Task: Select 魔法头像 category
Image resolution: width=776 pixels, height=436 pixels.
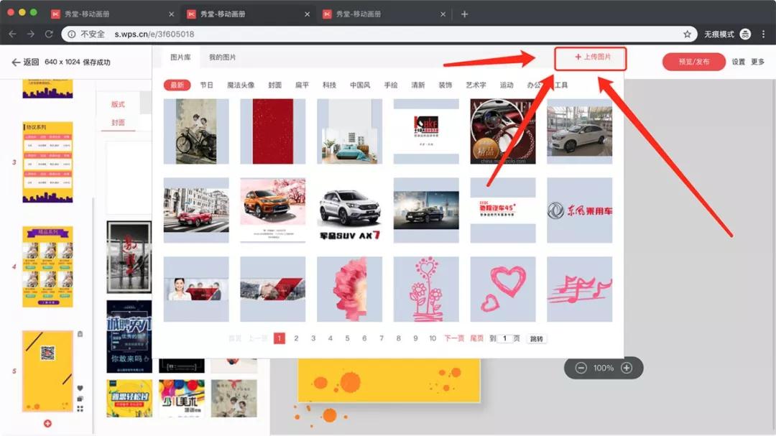Action: tap(241, 85)
